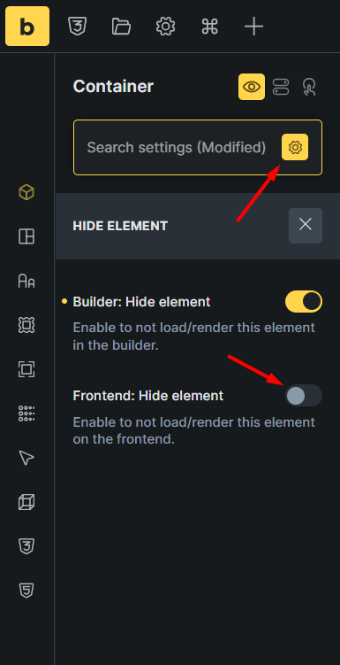The width and height of the screenshot is (340, 665).
Task: Click the plus icon to add element
Action: pyautogui.click(x=253, y=27)
